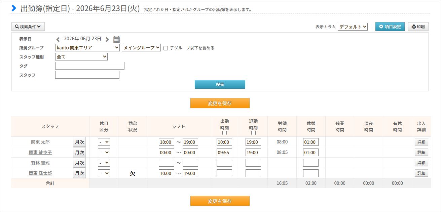Image resolution: width=441 pixels, height=212 pixels.
Task: Click 月次 button for 関東 太郎
Action: point(79,142)
